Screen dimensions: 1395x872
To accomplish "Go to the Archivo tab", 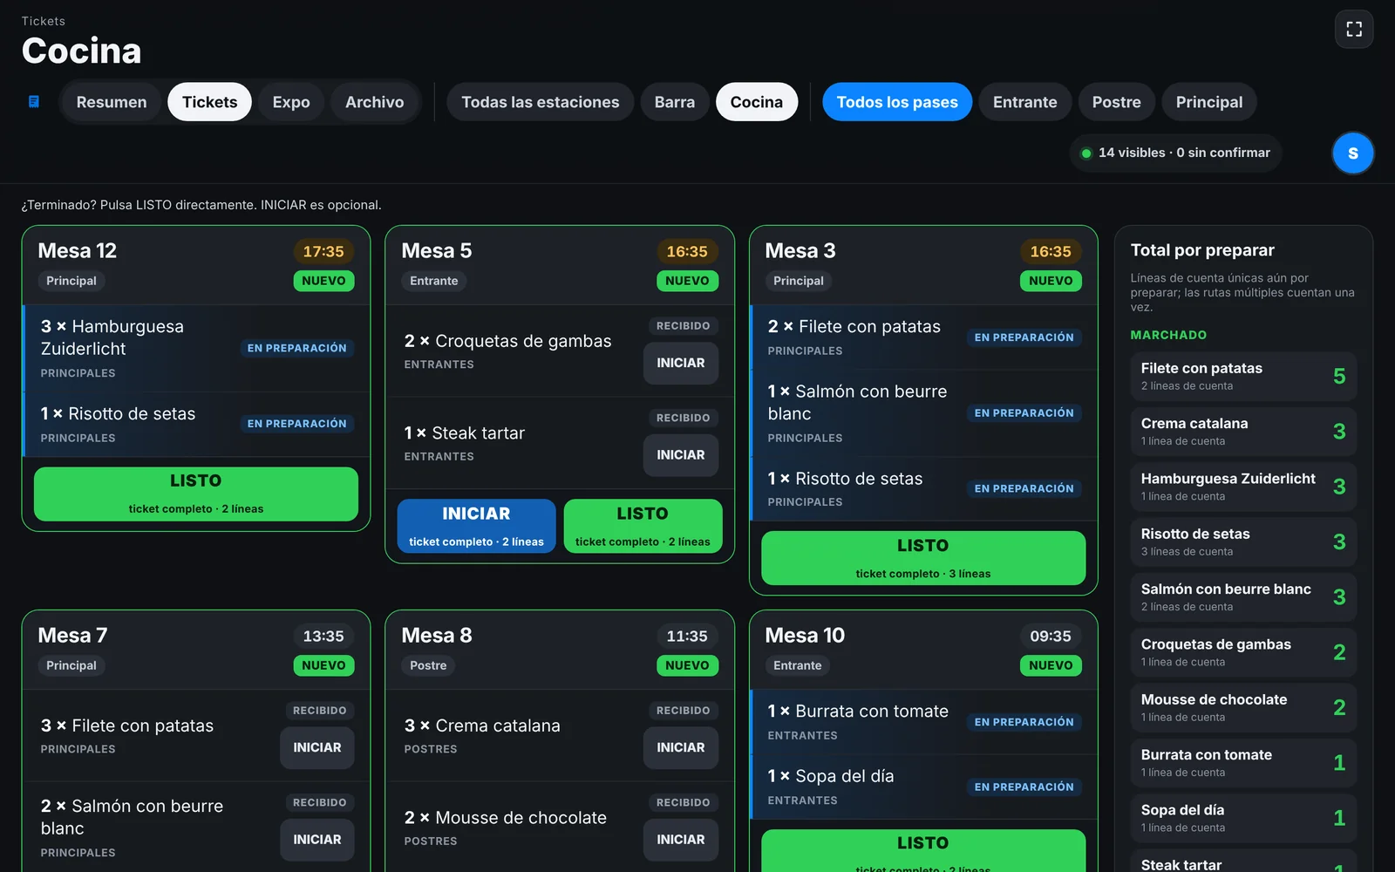I will click(375, 102).
